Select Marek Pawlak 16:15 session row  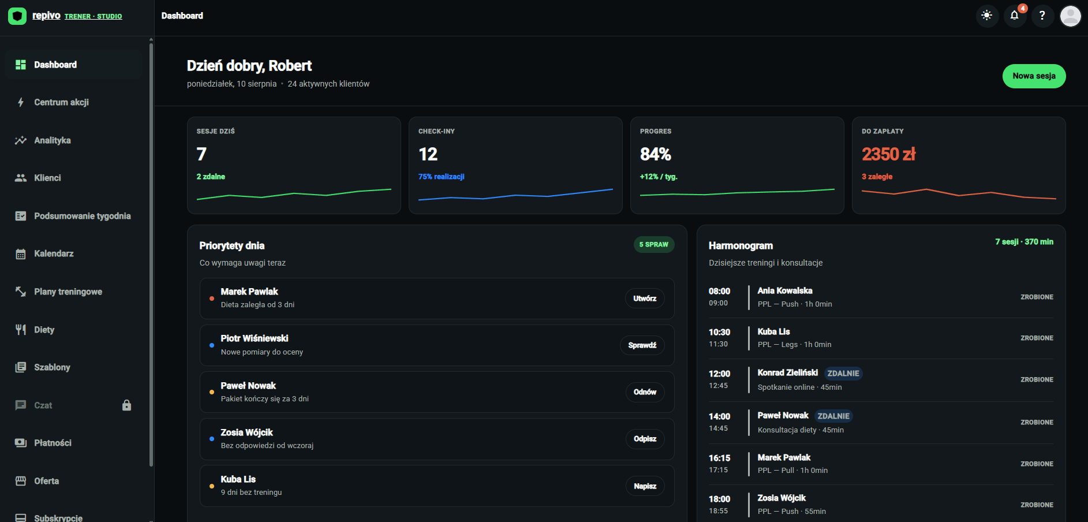click(881, 464)
